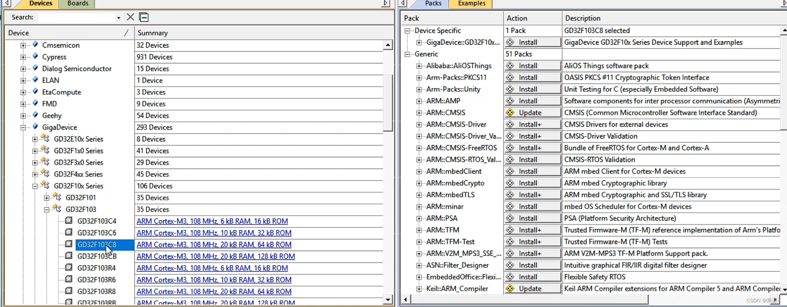
Task: Click Install+ for ARM::CMSIS-FreeRTOS
Action: 532,148
